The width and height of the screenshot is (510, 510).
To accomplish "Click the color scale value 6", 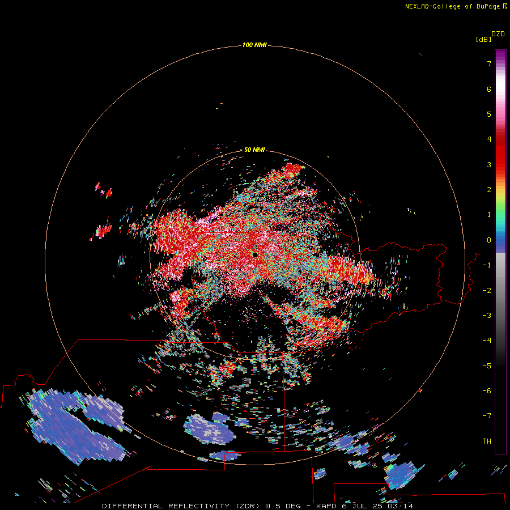I will click(489, 89).
